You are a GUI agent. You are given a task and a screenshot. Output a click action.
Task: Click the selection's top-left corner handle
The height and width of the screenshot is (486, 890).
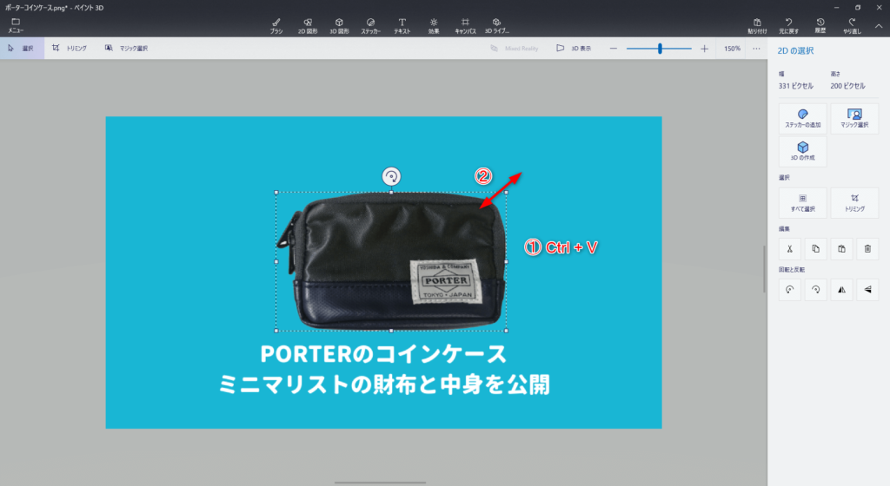(x=276, y=193)
